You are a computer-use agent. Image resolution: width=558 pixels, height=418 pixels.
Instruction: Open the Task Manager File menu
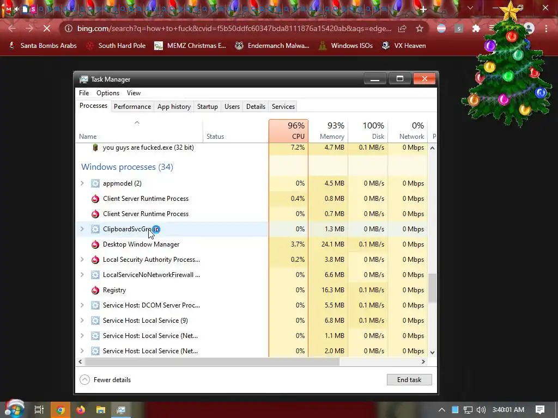coord(84,93)
